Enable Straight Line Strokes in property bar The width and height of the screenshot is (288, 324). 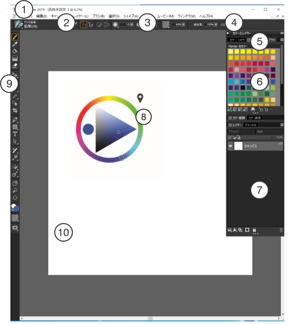click(x=90, y=25)
